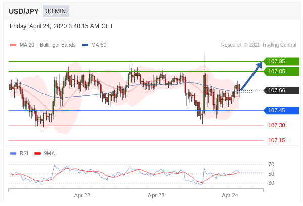303x206 pixels.
Task: Click the 107.45 pivot price tag
Action: (282, 110)
